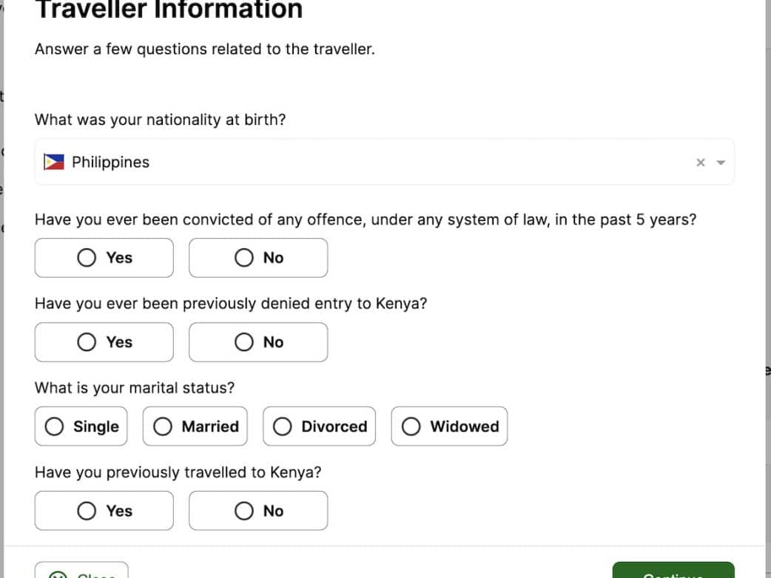Pick Widowed as marital status

pyautogui.click(x=449, y=426)
